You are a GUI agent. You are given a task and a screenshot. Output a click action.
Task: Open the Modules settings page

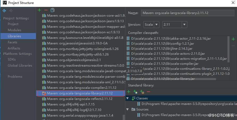click(15, 30)
